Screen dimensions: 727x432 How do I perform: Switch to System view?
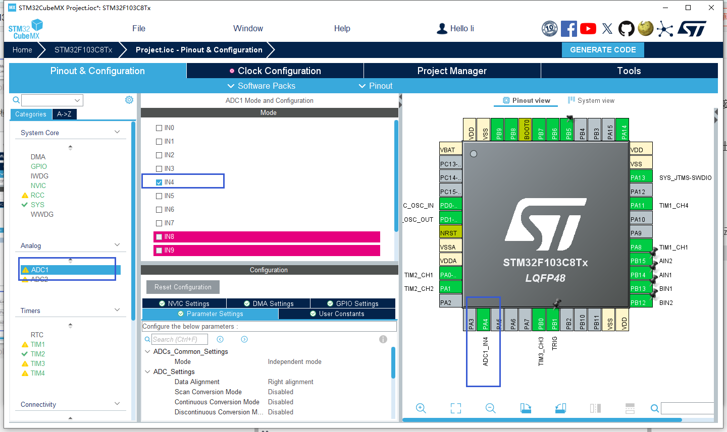591,100
